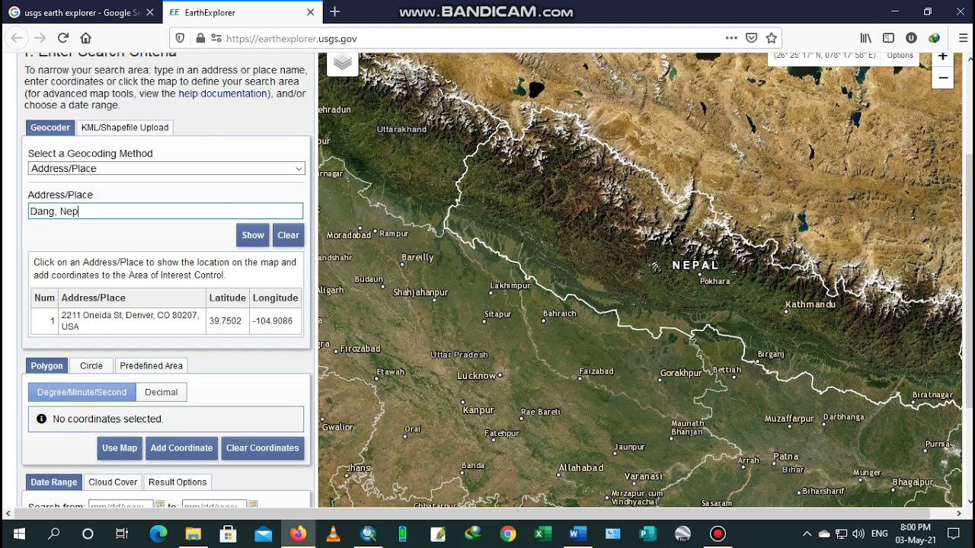Screen dimensions: 975x548
Task: Zoom in on the map
Action: (x=942, y=57)
